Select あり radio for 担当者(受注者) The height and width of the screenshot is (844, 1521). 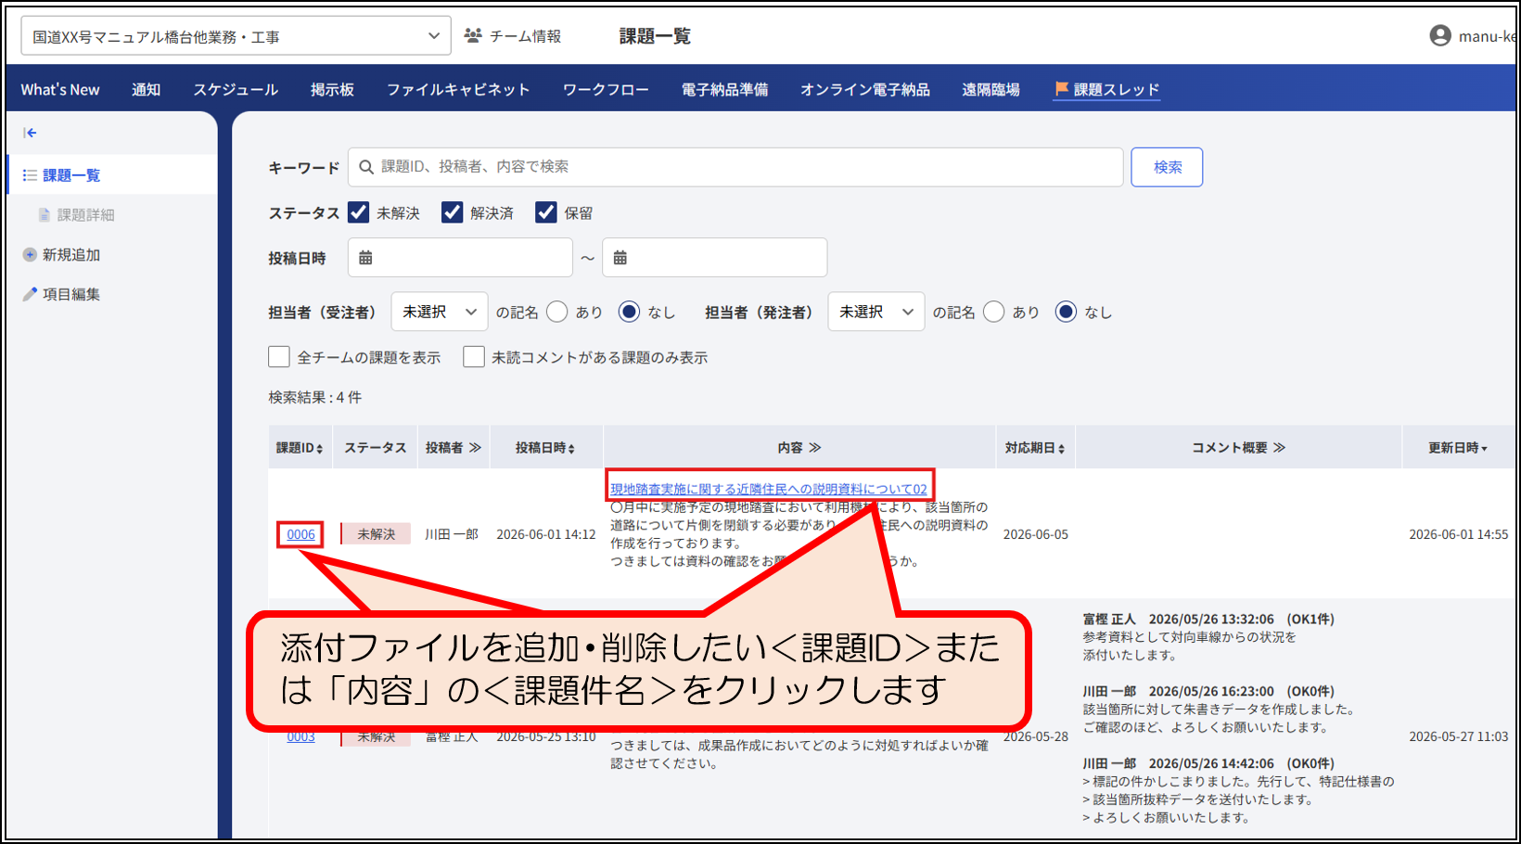(x=556, y=312)
